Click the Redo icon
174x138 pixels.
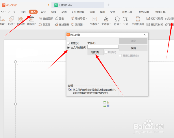[9, 12]
